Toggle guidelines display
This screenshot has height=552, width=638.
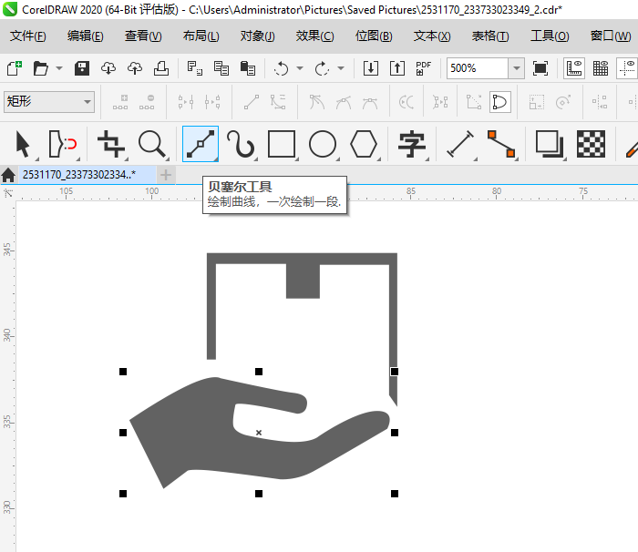[x=627, y=68]
